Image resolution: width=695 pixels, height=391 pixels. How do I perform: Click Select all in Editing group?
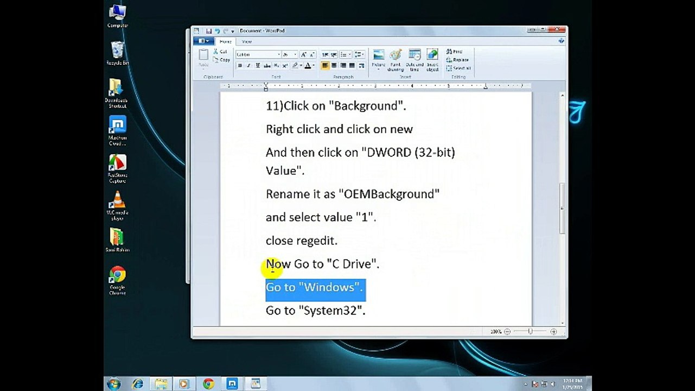coord(458,68)
